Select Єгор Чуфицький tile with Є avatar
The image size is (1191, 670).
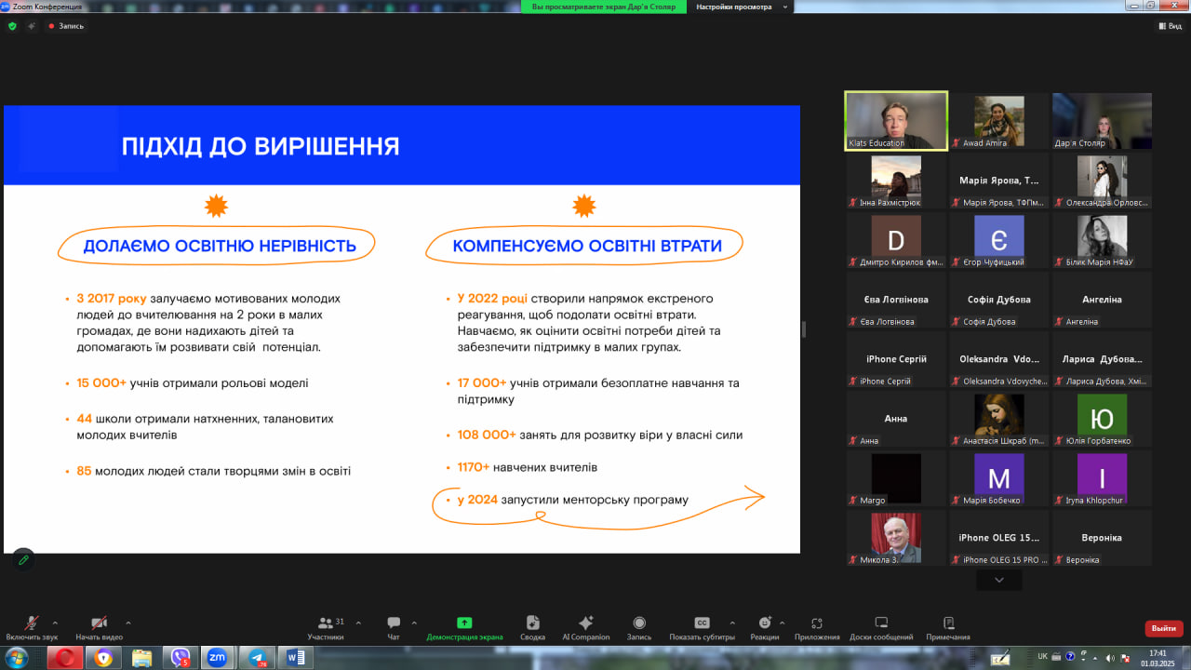(x=999, y=240)
